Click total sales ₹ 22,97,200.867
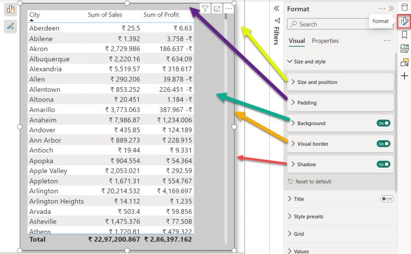Viewport: 411px width, 254px height. [114, 239]
